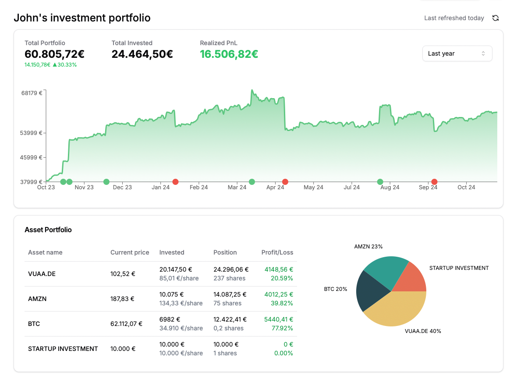The image size is (517, 386).
Task: Click the green Realized PnL amount
Action: (x=229, y=54)
